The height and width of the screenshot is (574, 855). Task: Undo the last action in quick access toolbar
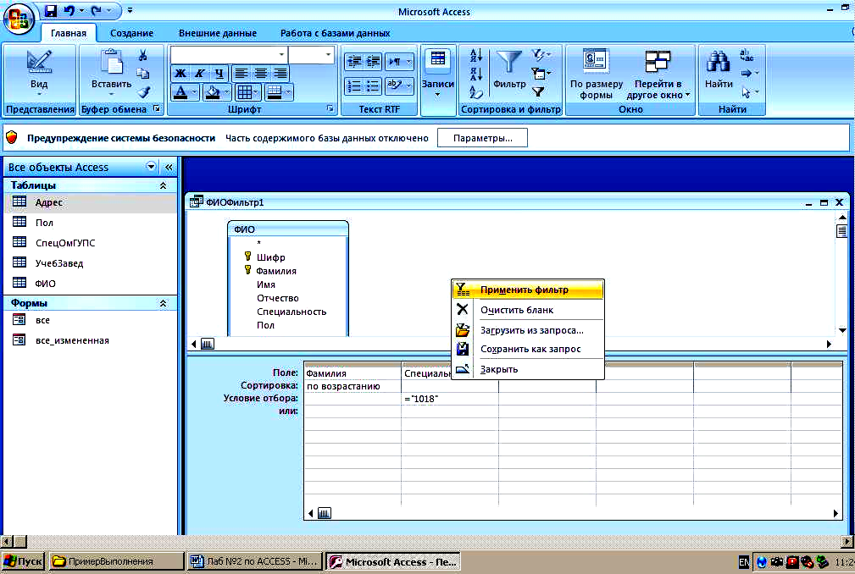coord(69,10)
